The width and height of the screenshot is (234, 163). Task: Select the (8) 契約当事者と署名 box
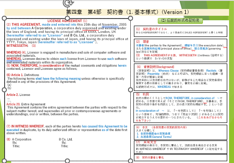(x=180, y=158)
